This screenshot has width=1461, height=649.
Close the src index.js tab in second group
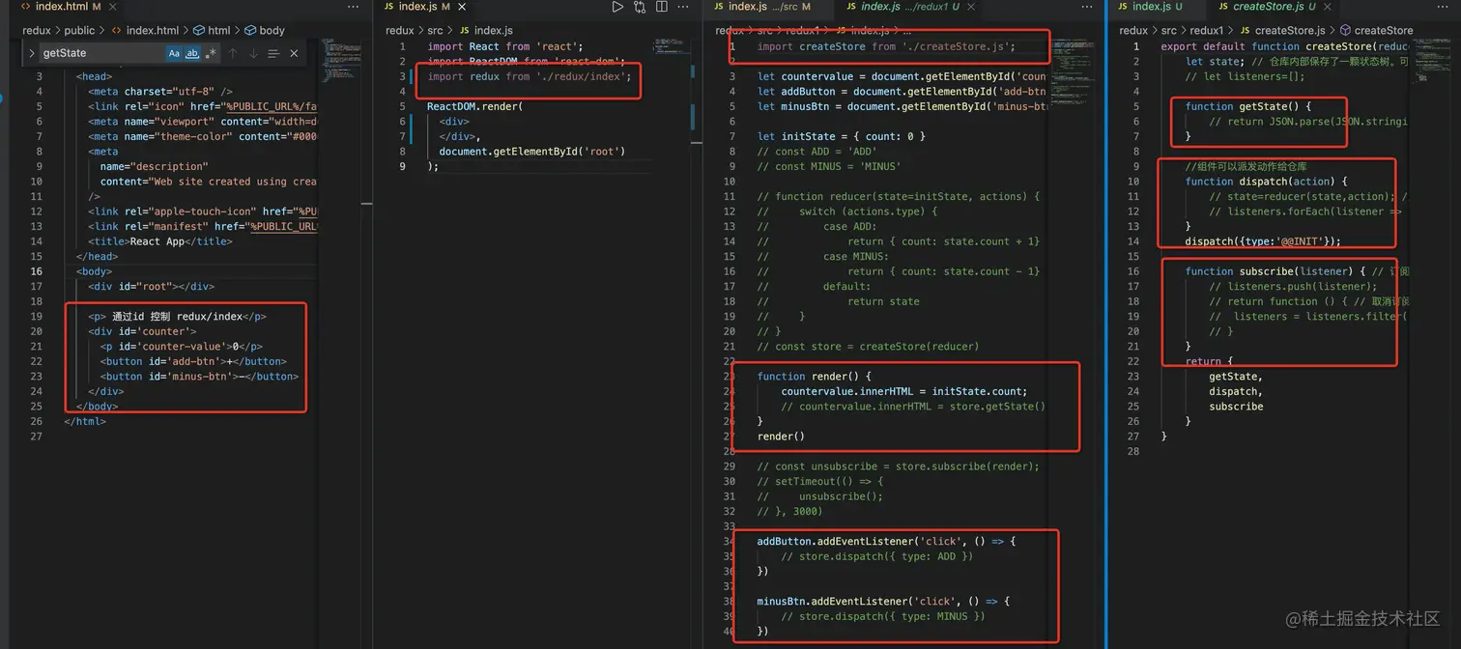[x=462, y=7]
